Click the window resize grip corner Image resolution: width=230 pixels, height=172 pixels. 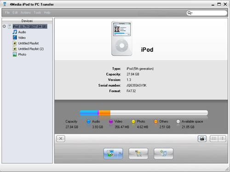(x=227, y=169)
